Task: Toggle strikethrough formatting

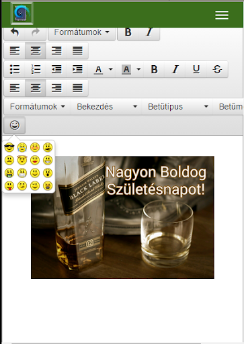Action: (x=217, y=69)
